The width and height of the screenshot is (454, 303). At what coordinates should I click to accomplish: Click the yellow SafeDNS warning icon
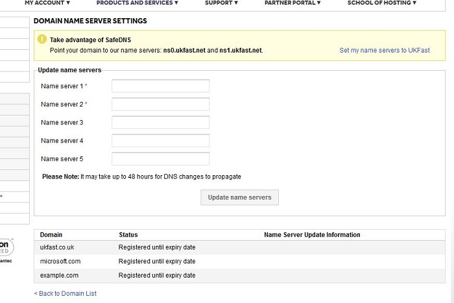click(x=42, y=39)
